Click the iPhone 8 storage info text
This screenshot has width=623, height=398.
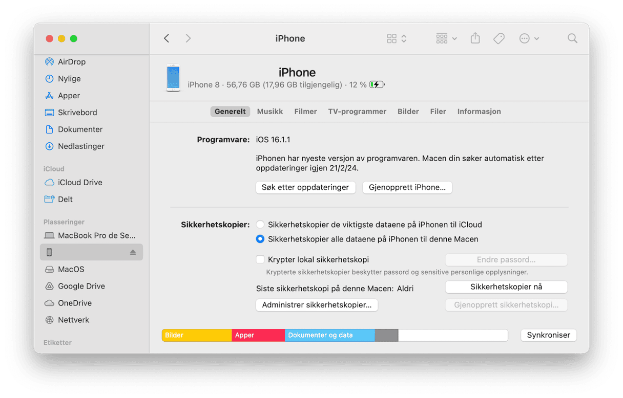(277, 85)
